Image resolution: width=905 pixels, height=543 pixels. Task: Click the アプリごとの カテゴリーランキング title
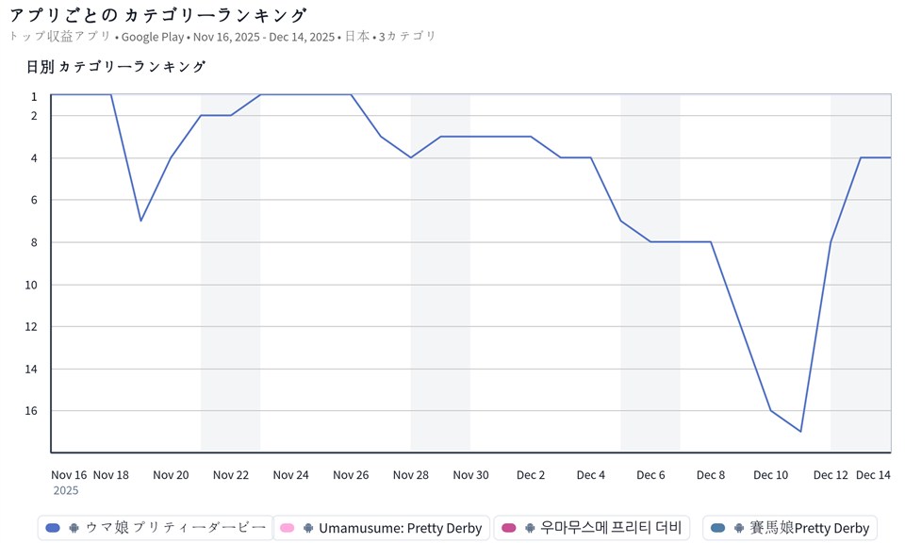pyautogui.click(x=157, y=15)
